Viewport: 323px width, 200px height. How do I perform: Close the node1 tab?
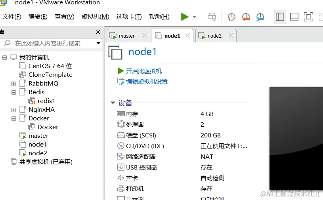187,36
